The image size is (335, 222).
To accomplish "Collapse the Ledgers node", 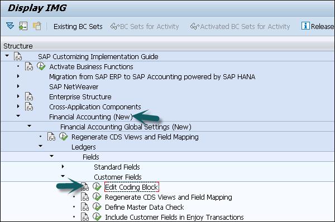I will (x=40, y=146).
